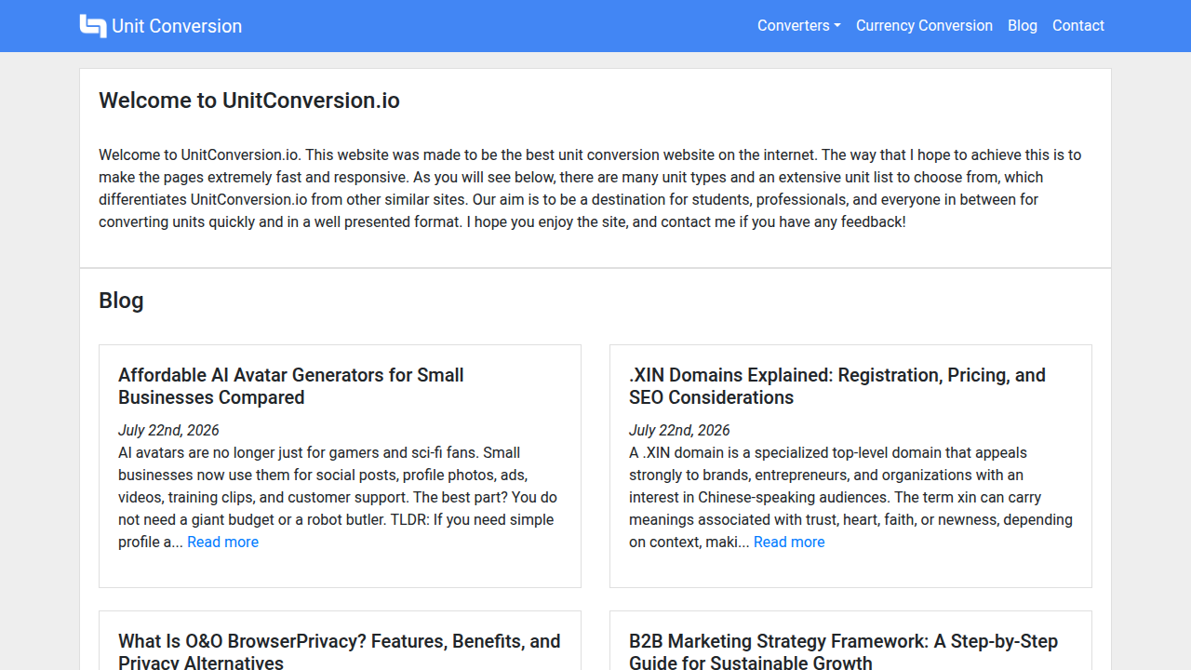Click the Welcome to UnitConversion.io heading
Screen dimensions: 1191x670
click(249, 100)
